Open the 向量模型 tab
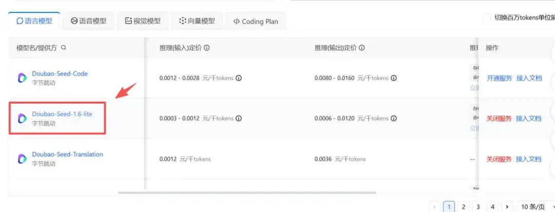This screenshot has width=555, height=212. [x=197, y=21]
